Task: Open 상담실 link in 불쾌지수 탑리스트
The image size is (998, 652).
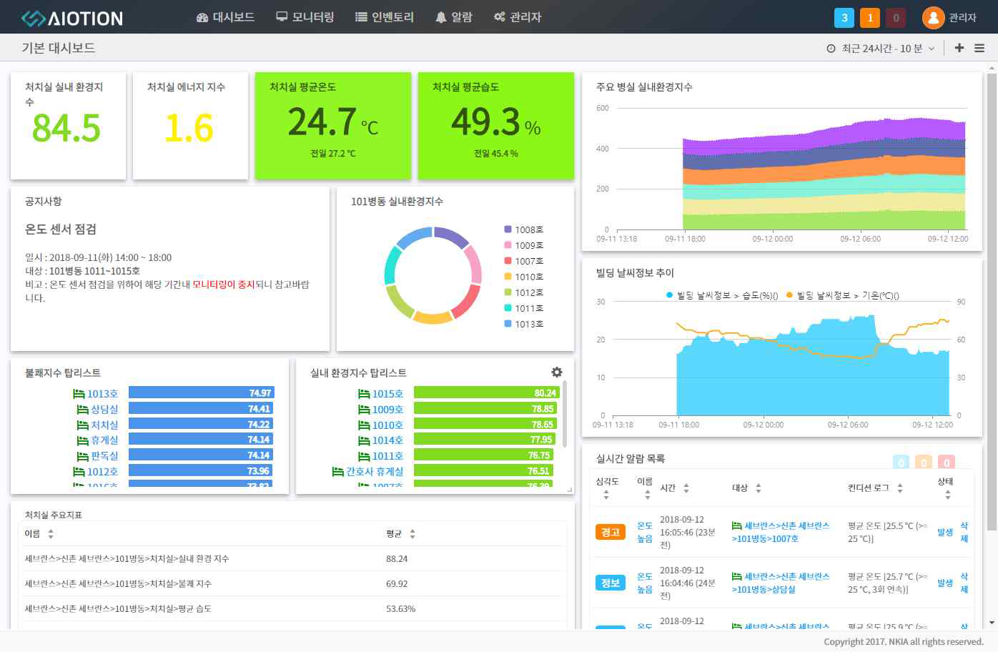Action: click(104, 409)
